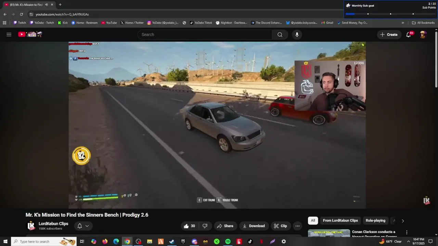Open the yodabz.bsky.social bookmark
Screen dimensions: 438x246
click(301, 23)
